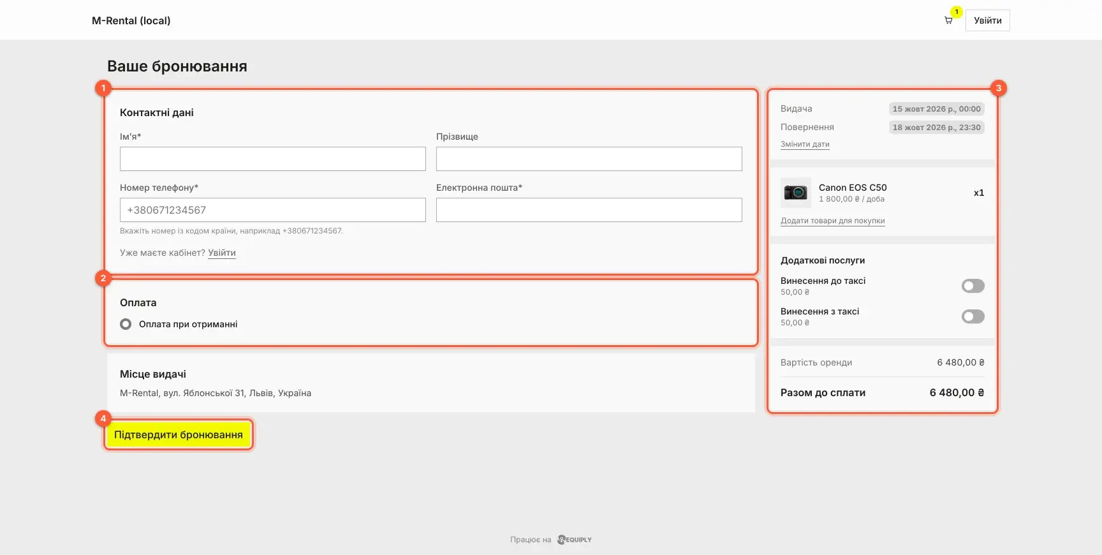The width and height of the screenshot is (1102, 555).
Task: Enable the Винесення до таксі toggle
Action: pos(973,286)
